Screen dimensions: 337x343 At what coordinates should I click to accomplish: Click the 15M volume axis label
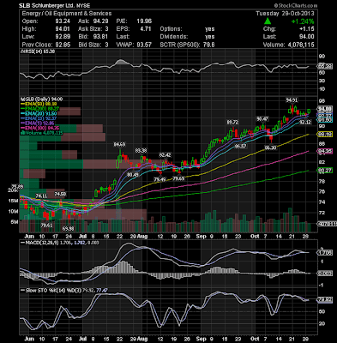click(x=14, y=201)
